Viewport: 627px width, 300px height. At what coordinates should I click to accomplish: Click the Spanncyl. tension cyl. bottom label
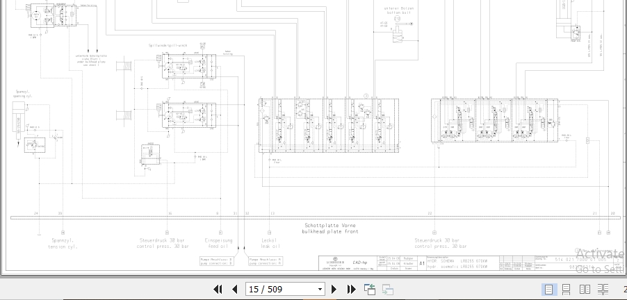click(61, 243)
